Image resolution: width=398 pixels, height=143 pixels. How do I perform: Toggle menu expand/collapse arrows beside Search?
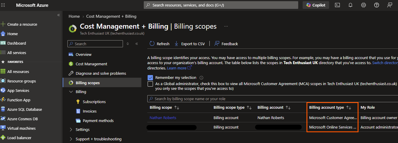pos(128,44)
